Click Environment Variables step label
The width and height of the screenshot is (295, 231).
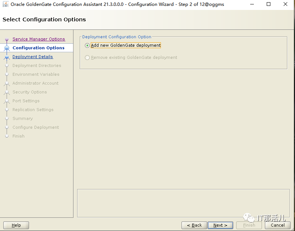click(x=36, y=74)
